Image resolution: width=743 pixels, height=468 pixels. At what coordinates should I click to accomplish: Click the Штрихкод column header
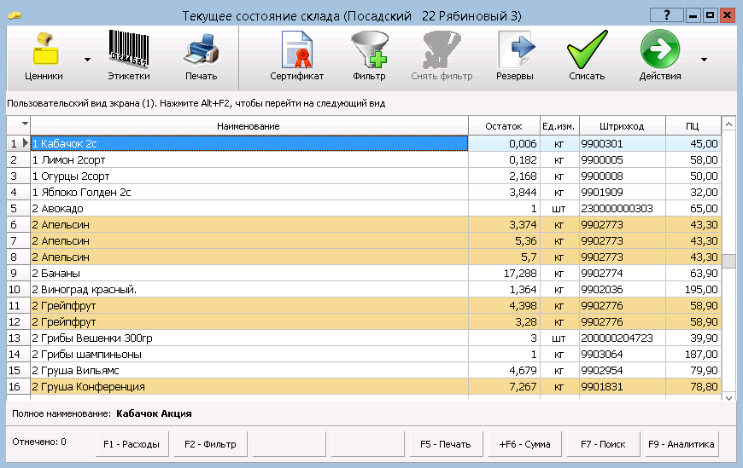(x=622, y=126)
